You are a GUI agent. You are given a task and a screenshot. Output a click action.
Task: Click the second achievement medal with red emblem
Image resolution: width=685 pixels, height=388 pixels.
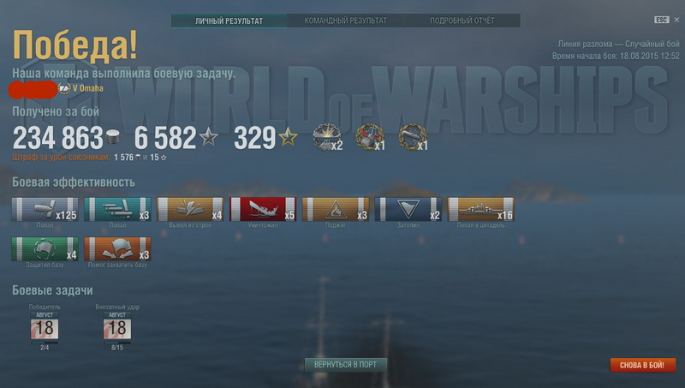[370, 138]
